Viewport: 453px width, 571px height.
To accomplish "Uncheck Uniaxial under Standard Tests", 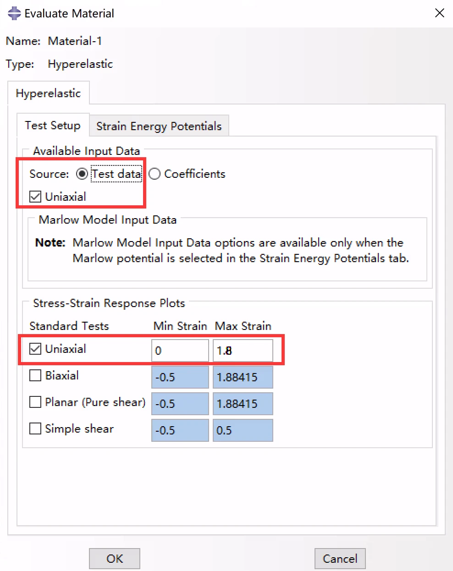I will click(x=35, y=349).
